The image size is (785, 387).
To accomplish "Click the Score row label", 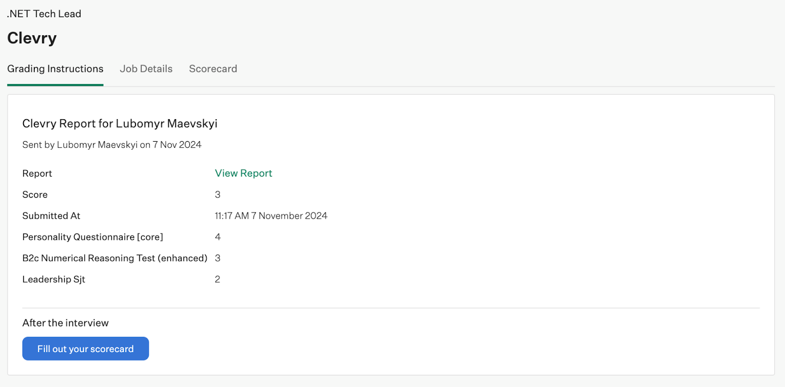I will coord(35,195).
